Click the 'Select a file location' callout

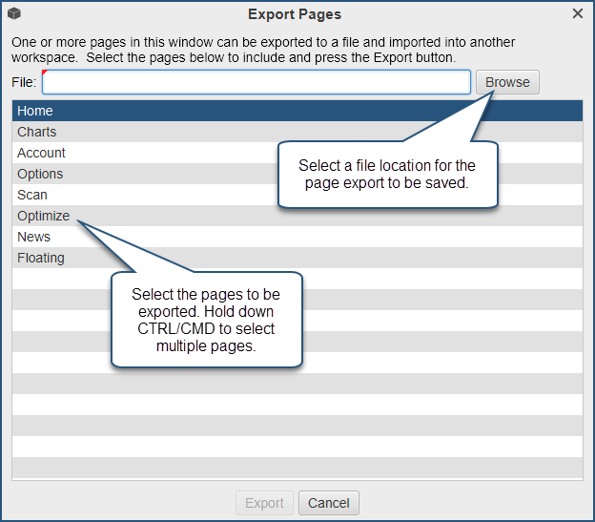[x=387, y=174]
